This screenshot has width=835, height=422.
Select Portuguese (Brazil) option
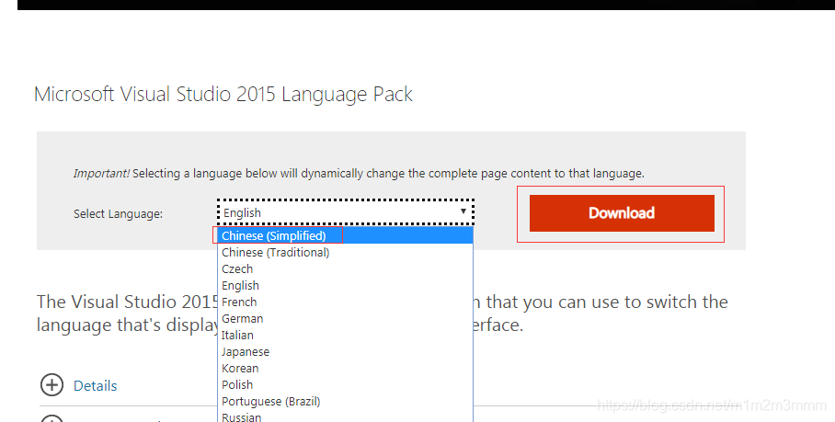click(345, 401)
